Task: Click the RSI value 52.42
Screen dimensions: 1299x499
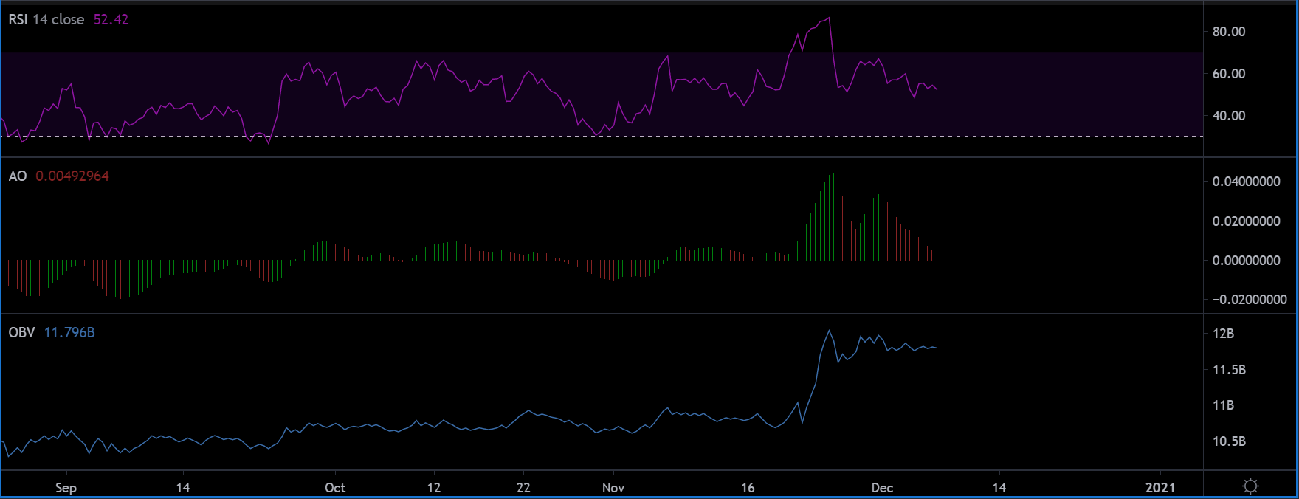Action: pyautogui.click(x=111, y=20)
